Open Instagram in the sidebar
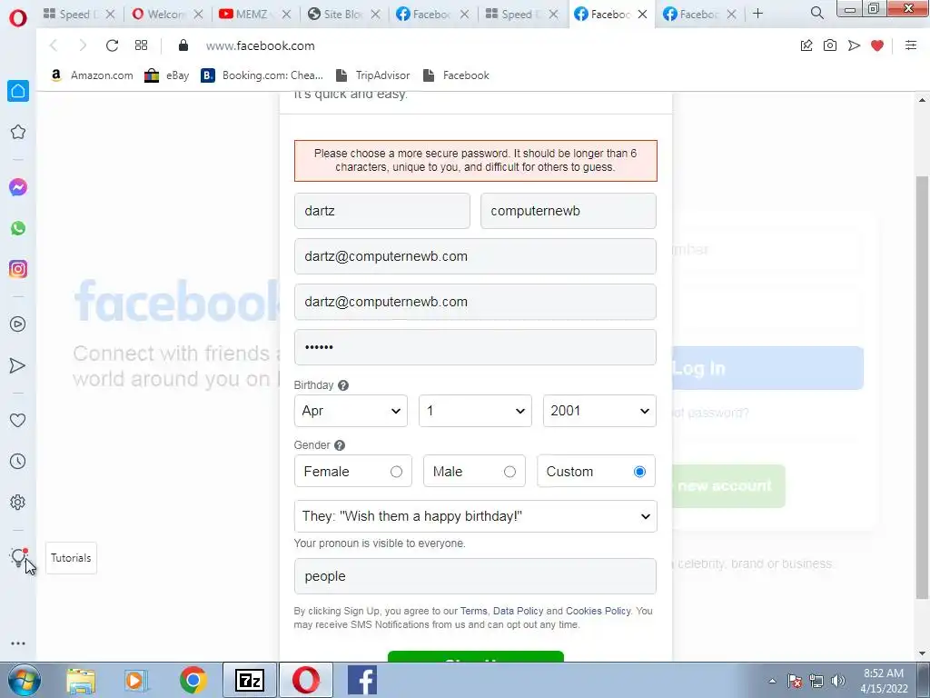The width and height of the screenshot is (930, 698). pos(18,269)
